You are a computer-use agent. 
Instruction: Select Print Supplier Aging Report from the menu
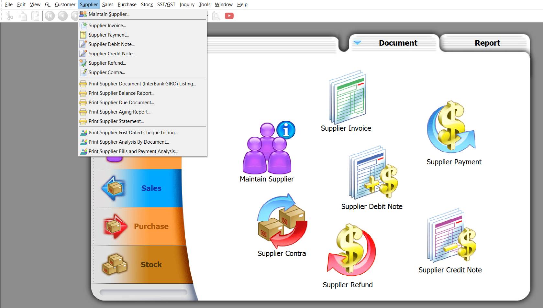pos(119,112)
